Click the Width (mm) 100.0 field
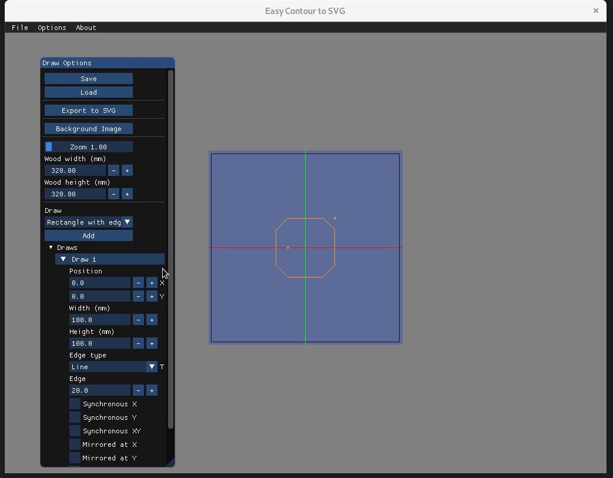 coord(100,320)
